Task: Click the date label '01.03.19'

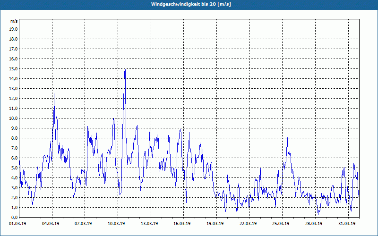Action: [17, 224]
